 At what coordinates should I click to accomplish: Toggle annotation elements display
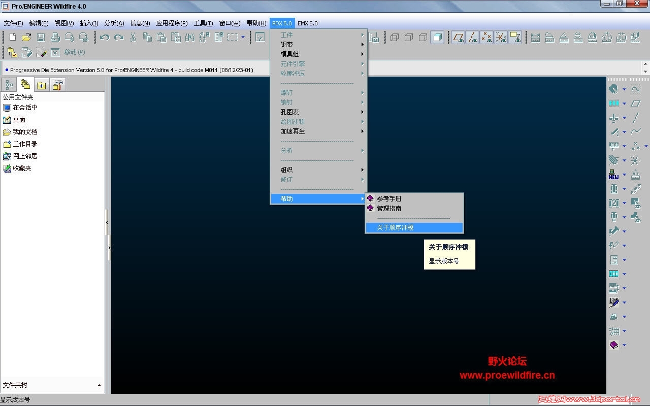[515, 37]
